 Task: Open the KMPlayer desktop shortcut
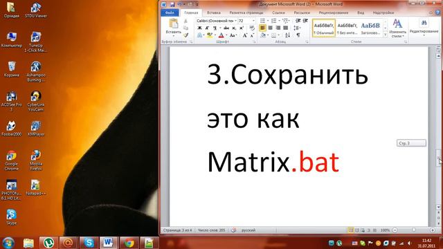[x=35, y=128]
